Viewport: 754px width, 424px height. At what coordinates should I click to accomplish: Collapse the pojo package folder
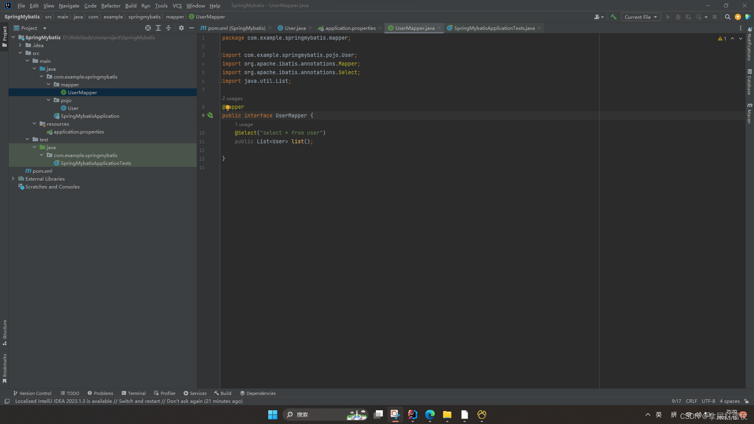(49, 100)
